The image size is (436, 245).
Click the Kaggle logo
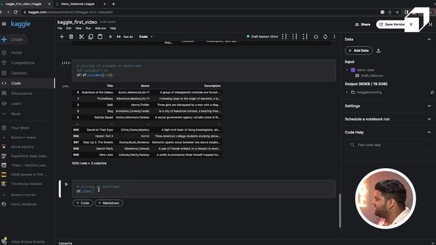click(21, 24)
